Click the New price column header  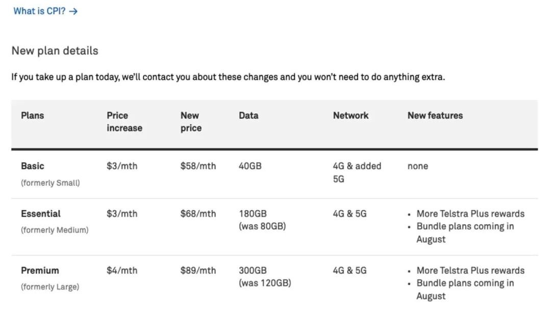pyautogui.click(x=191, y=122)
